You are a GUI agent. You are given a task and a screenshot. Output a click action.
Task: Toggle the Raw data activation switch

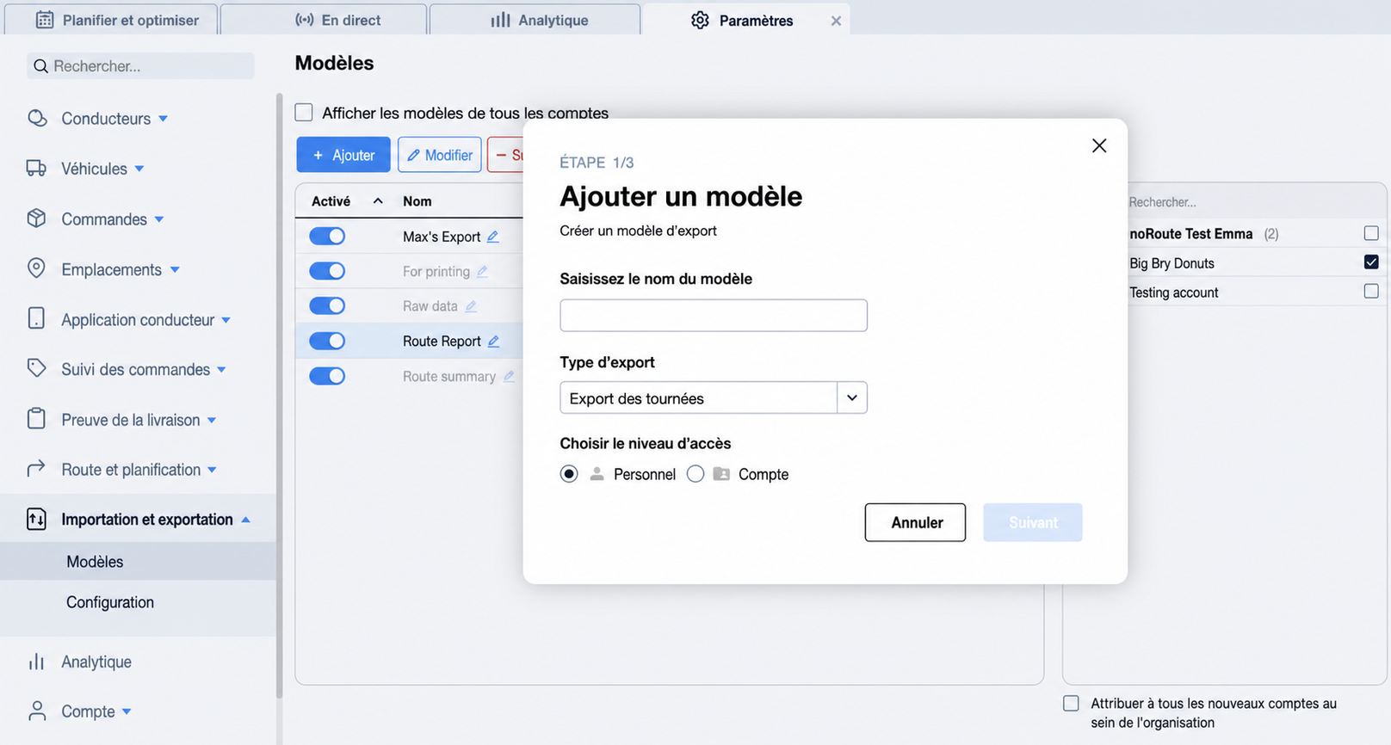[x=327, y=305]
